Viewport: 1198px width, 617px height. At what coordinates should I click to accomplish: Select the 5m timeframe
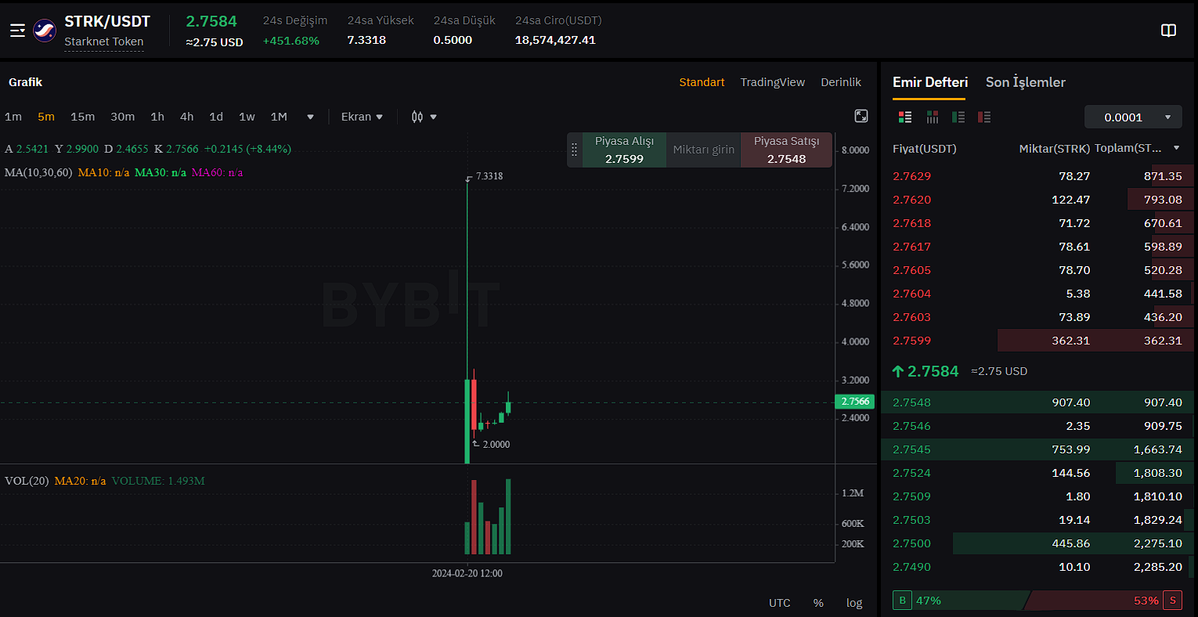pyautogui.click(x=46, y=117)
